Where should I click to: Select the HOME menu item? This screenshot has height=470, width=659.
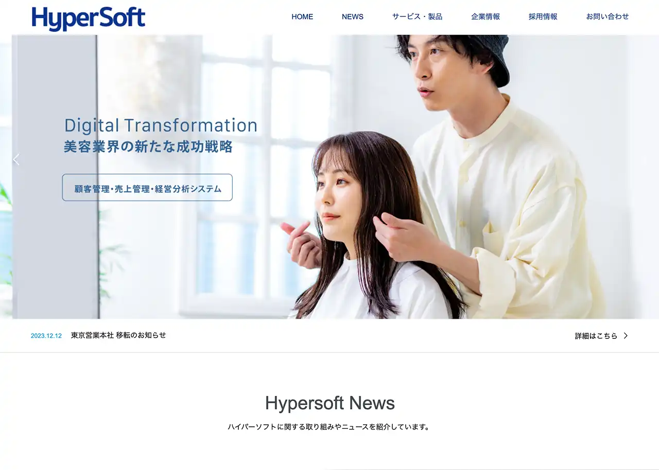[302, 16]
